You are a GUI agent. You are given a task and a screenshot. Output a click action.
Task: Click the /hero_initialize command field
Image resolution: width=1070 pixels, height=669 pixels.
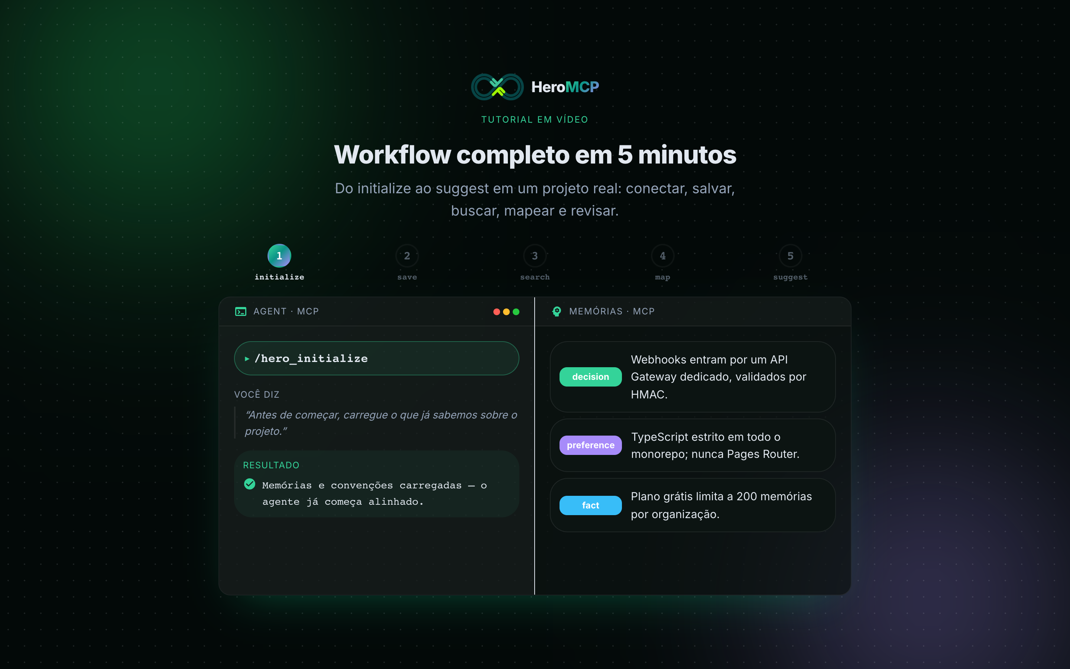pos(377,358)
